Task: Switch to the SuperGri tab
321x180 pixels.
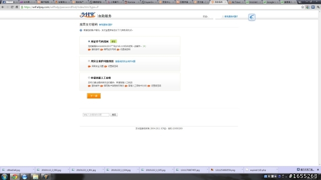Action: coord(149,2)
